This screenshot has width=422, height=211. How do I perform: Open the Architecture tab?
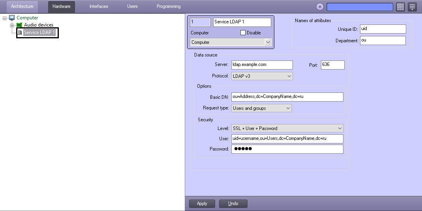22,6
